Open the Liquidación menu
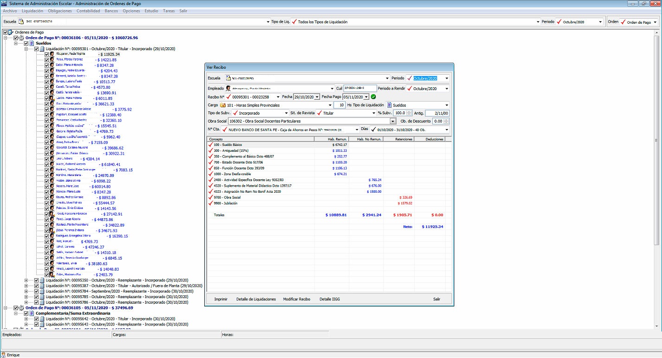Screen dimensions: 662x358 coord(32,11)
